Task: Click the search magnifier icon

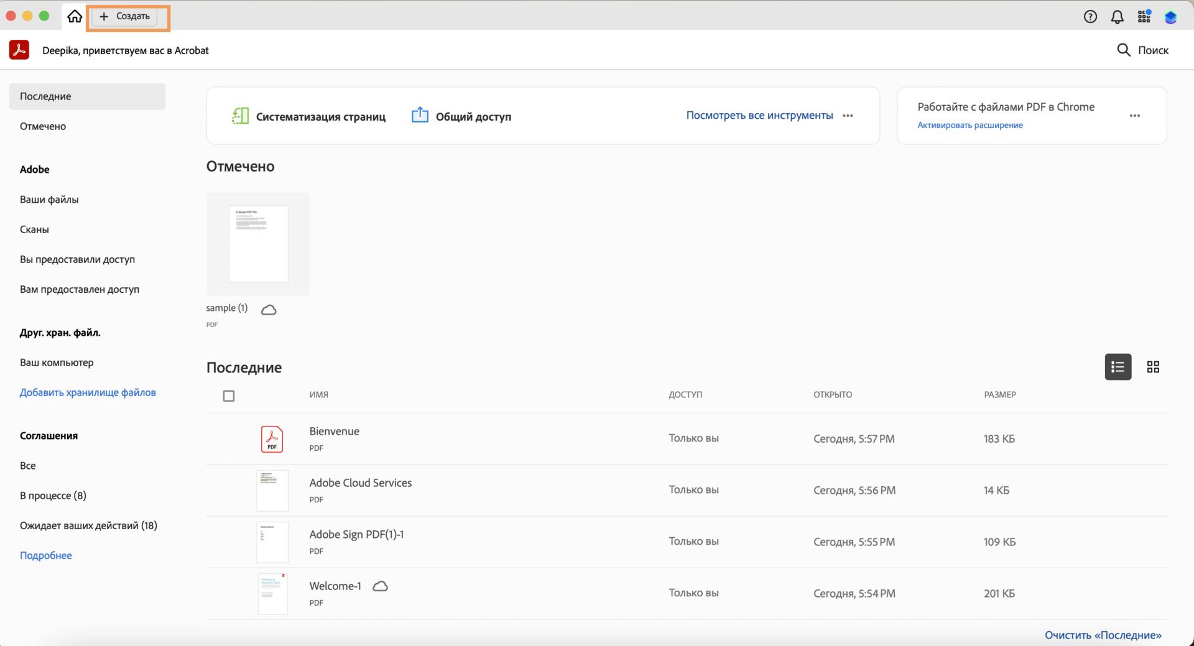Action: coord(1123,50)
